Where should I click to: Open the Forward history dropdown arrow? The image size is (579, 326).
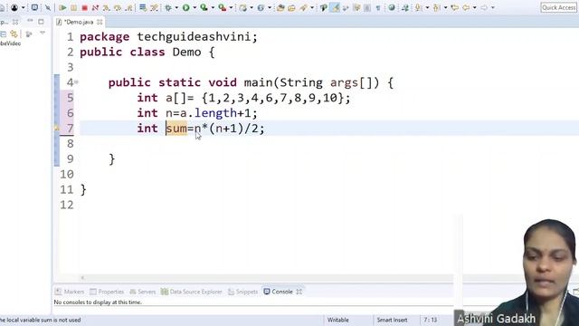coord(492,7)
